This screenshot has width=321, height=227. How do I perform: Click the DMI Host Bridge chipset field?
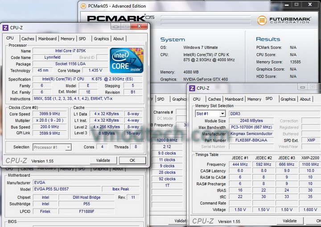[x=86, y=197]
